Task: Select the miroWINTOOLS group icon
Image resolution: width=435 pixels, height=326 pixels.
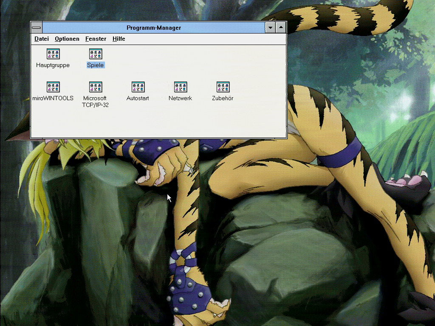Action: [53, 87]
